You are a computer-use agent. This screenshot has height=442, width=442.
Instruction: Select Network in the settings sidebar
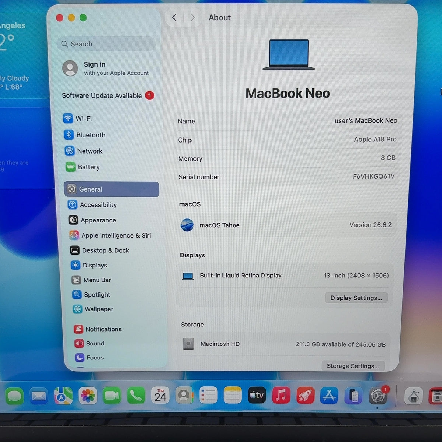click(84, 151)
